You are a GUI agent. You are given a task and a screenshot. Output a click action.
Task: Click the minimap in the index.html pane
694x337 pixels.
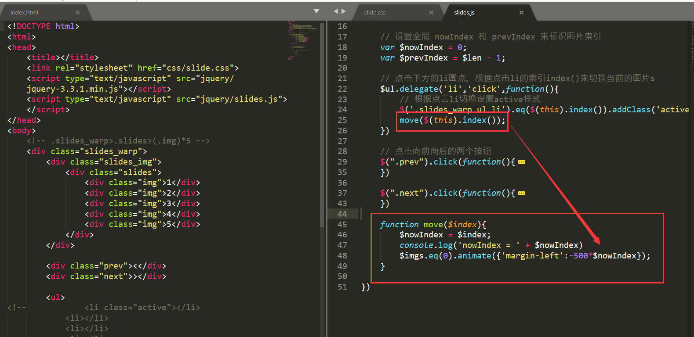point(302,39)
